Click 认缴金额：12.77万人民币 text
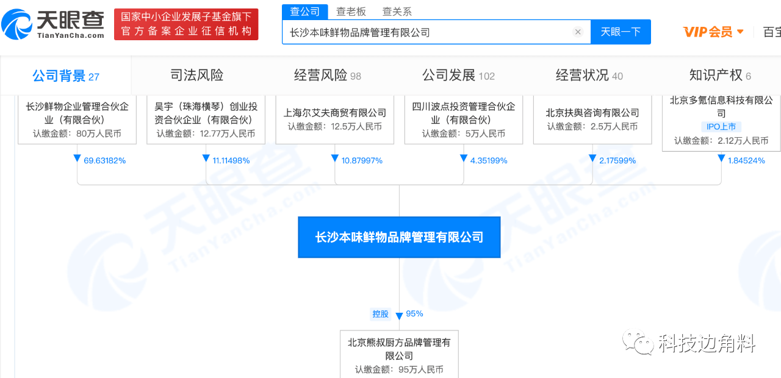This screenshot has width=781, height=378. [206, 134]
